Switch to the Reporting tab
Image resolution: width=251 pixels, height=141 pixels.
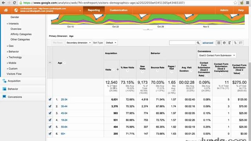(x=94, y=10)
